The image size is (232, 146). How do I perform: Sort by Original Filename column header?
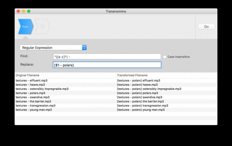point(65,75)
